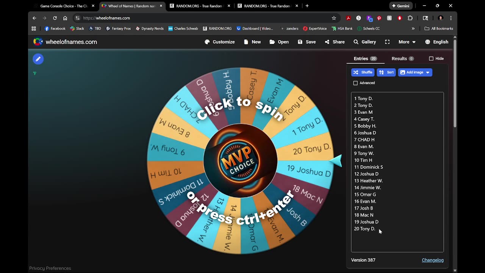The height and width of the screenshot is (273, 485).
Task: Go to browser home page
Action: [65, 18]
